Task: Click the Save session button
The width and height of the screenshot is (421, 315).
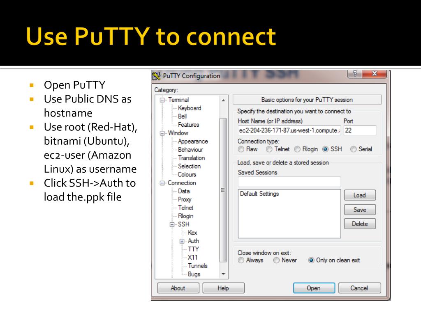Action: [360, 210]
